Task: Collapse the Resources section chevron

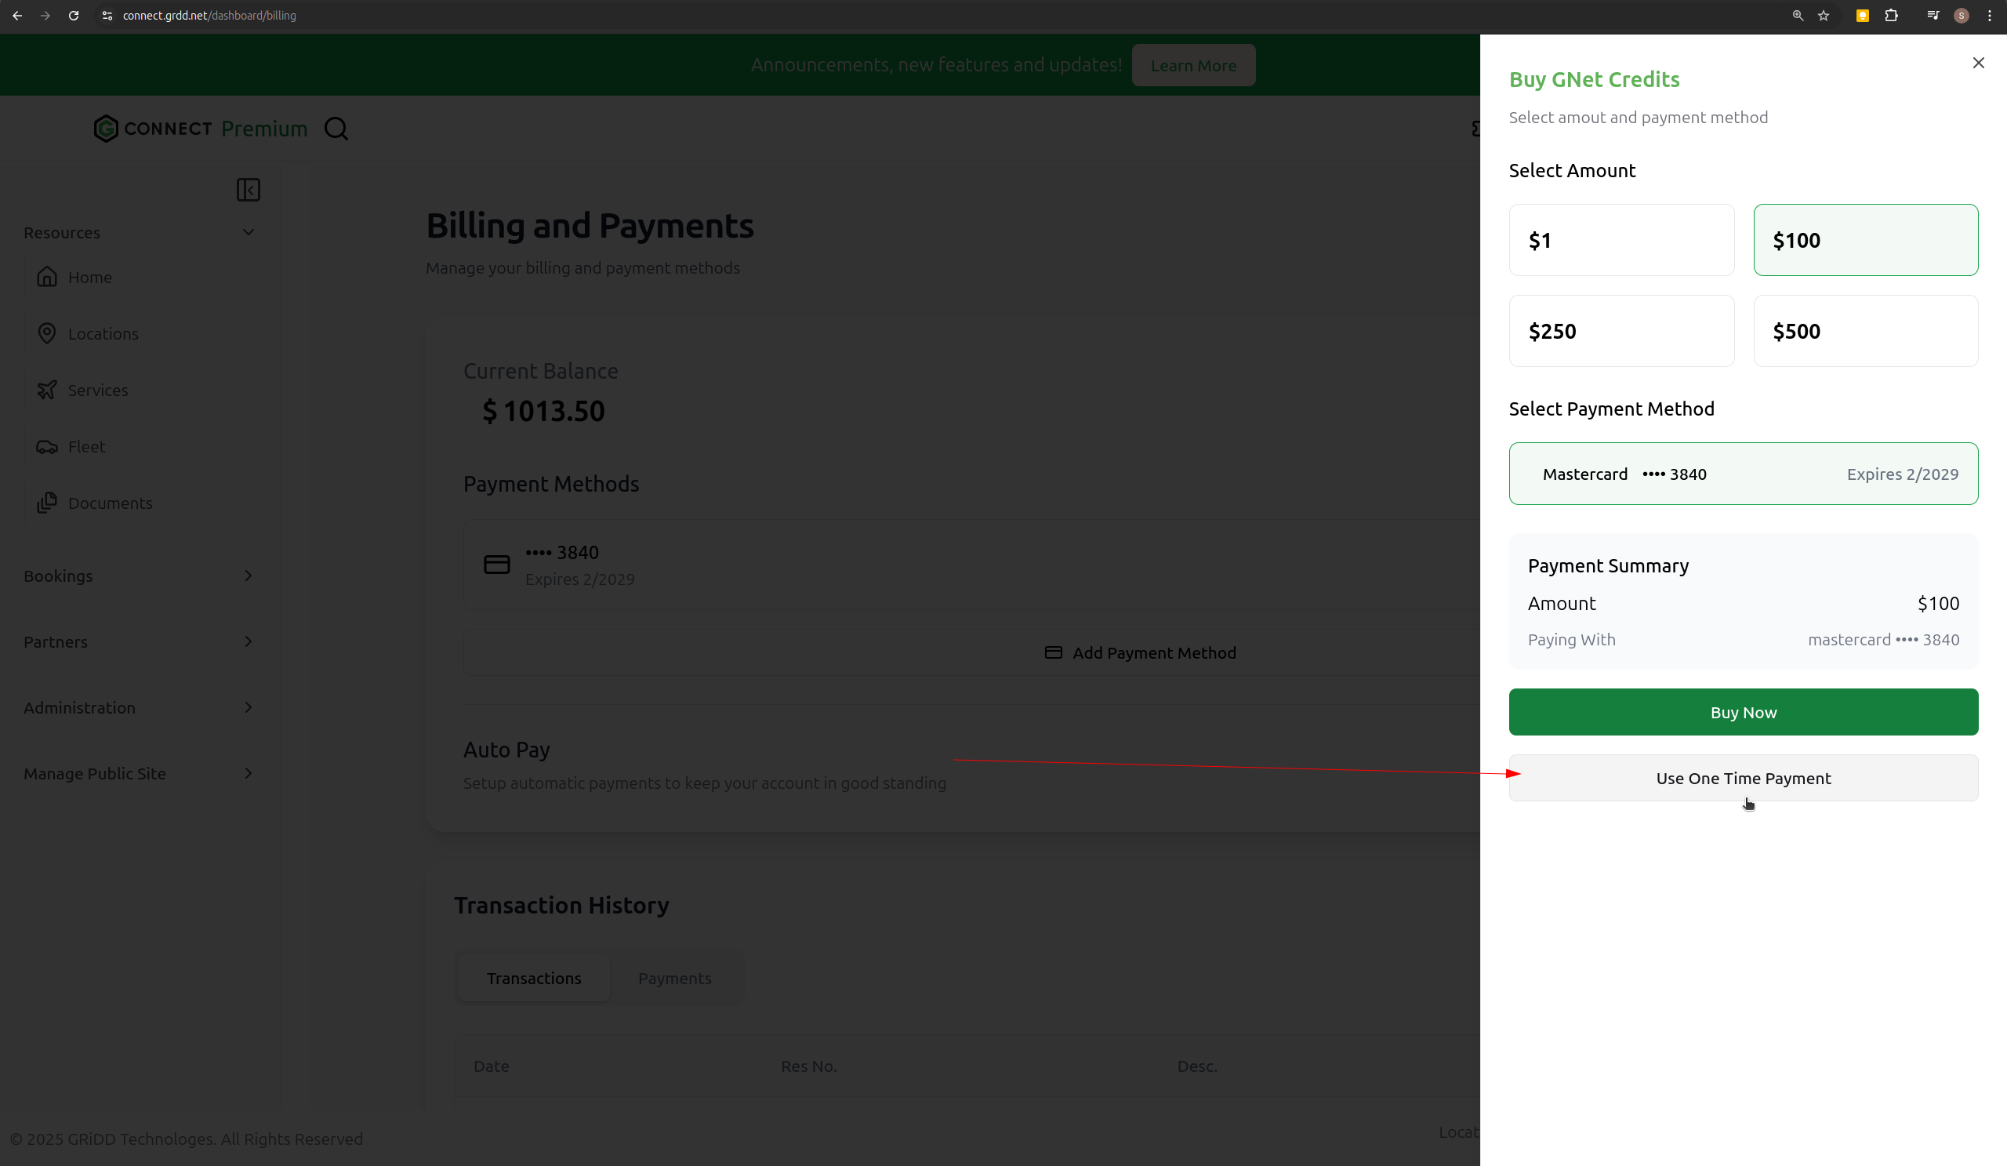Action: pyautogui.click(x=249, y=233)
